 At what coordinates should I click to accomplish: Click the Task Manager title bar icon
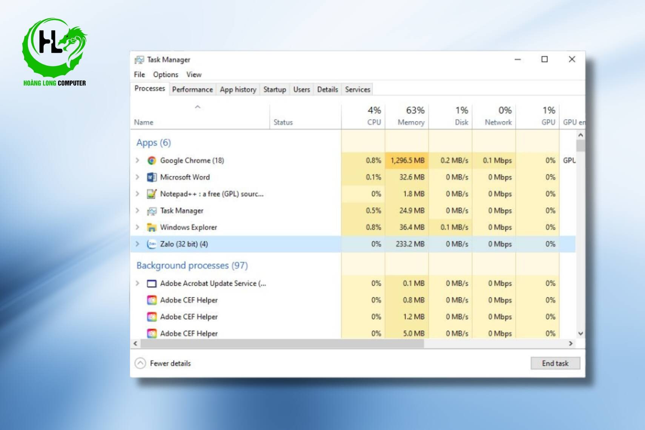[x=139, y=60]
